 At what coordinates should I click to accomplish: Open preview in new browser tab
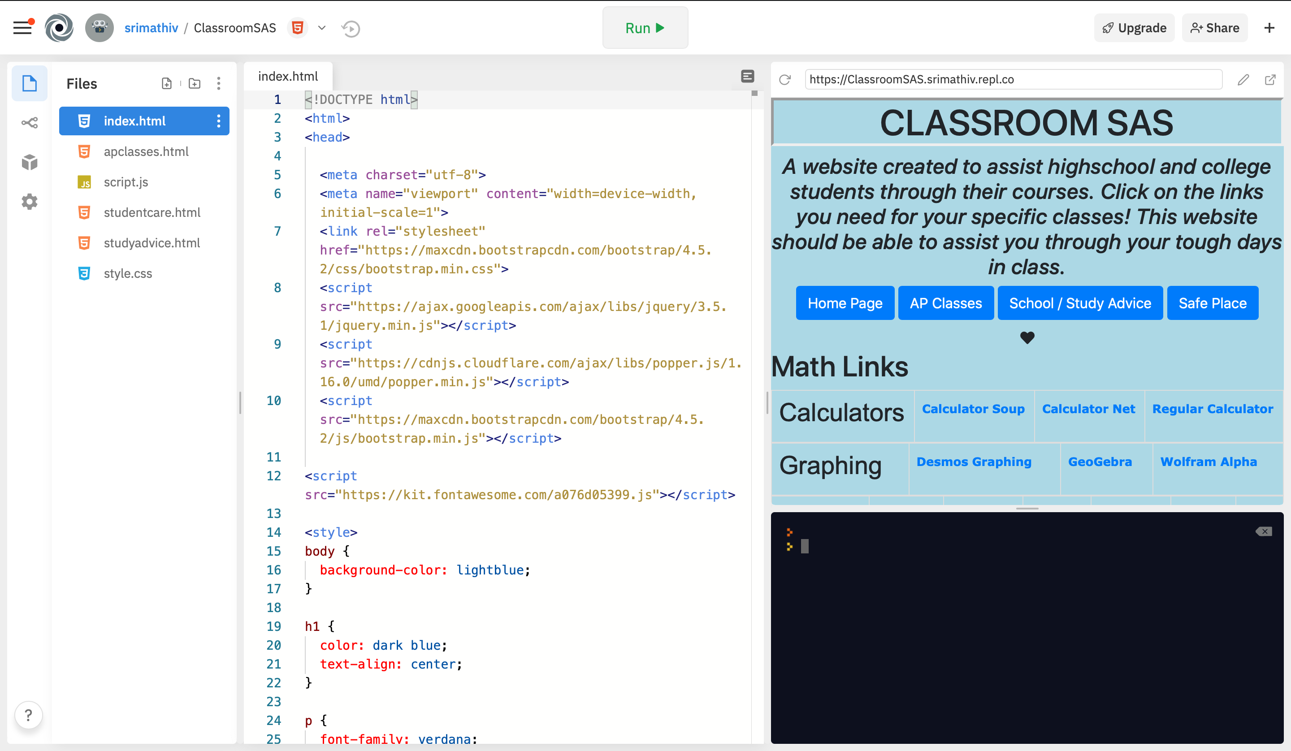[1270, 80]
